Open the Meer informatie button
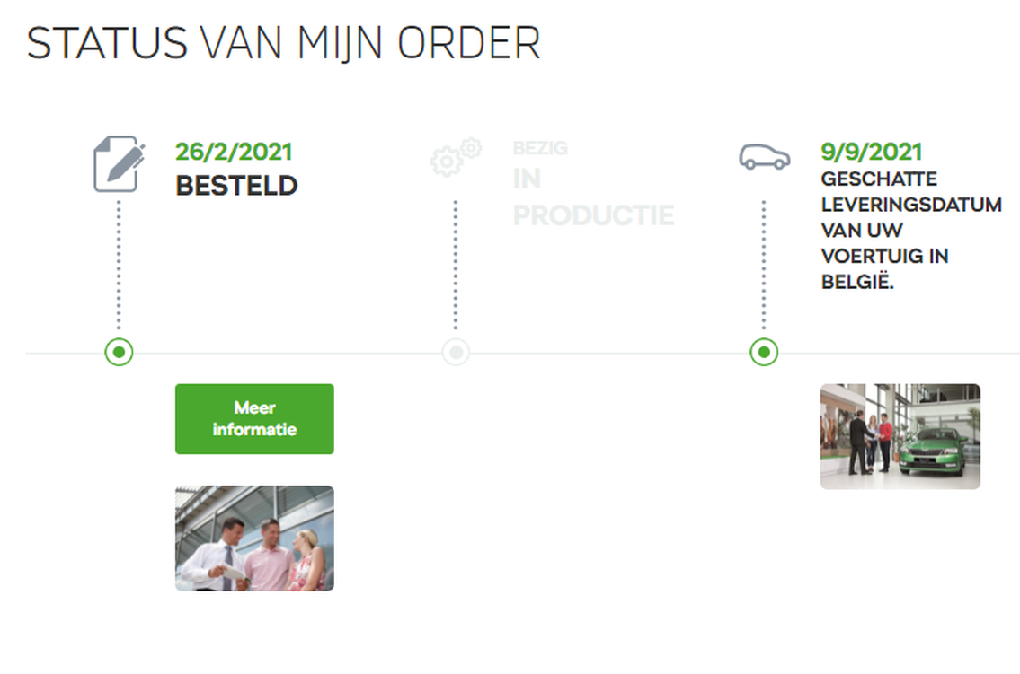The image size is (1020, 674). (254, 419)
